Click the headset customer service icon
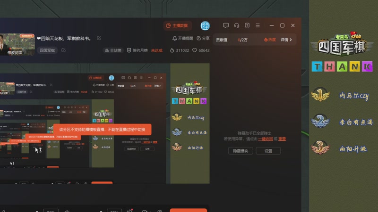378x212 pixels. (237, 25)
